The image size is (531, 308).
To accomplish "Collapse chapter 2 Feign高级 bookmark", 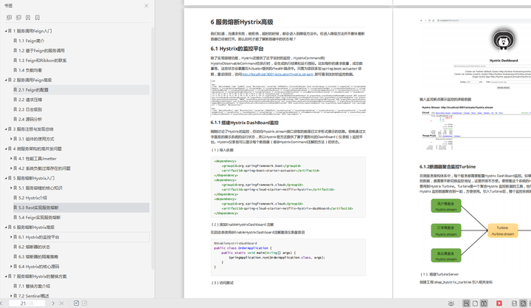I will [6, 80].
